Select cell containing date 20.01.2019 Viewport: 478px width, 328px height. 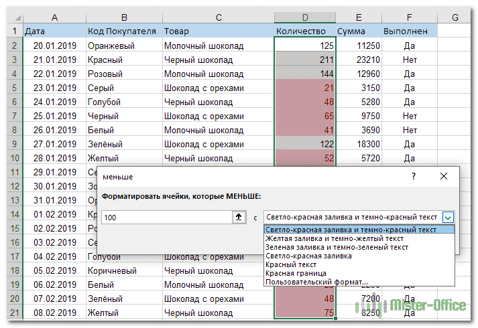(54, 46)
